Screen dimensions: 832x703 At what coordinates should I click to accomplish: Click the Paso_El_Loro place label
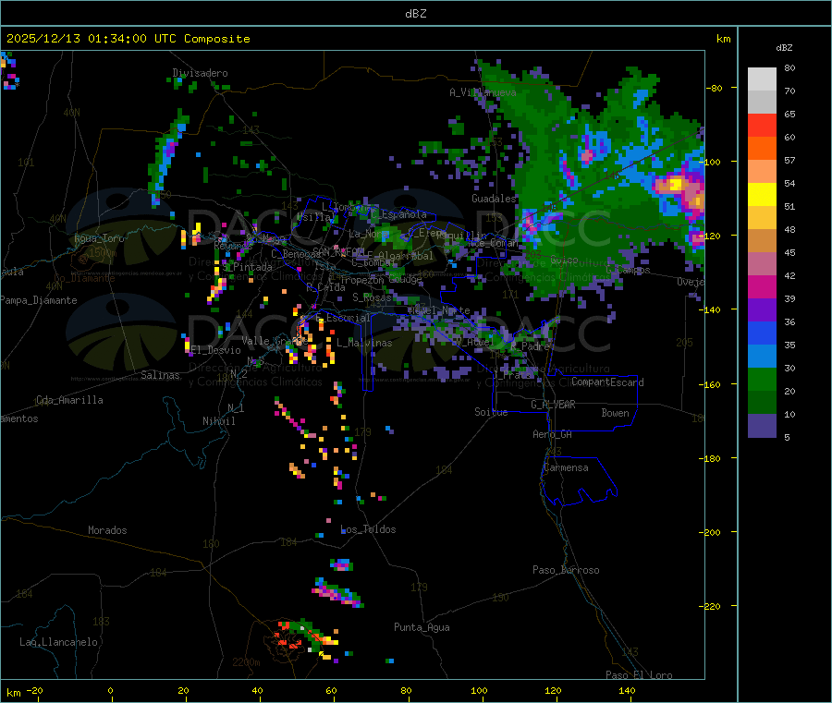pyautogui.click(x=639, y=675)
